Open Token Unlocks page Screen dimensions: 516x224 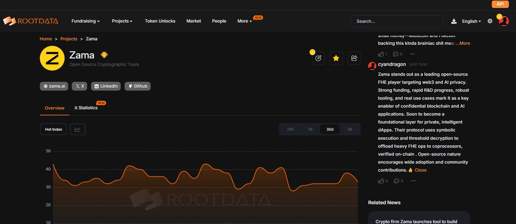(x=160, y=21)
